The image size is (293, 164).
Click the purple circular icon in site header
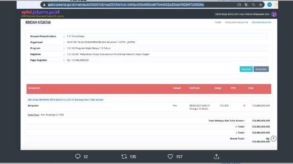274,14
